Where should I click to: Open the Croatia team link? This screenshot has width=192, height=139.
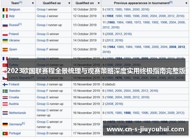click(x=14, y=97)
